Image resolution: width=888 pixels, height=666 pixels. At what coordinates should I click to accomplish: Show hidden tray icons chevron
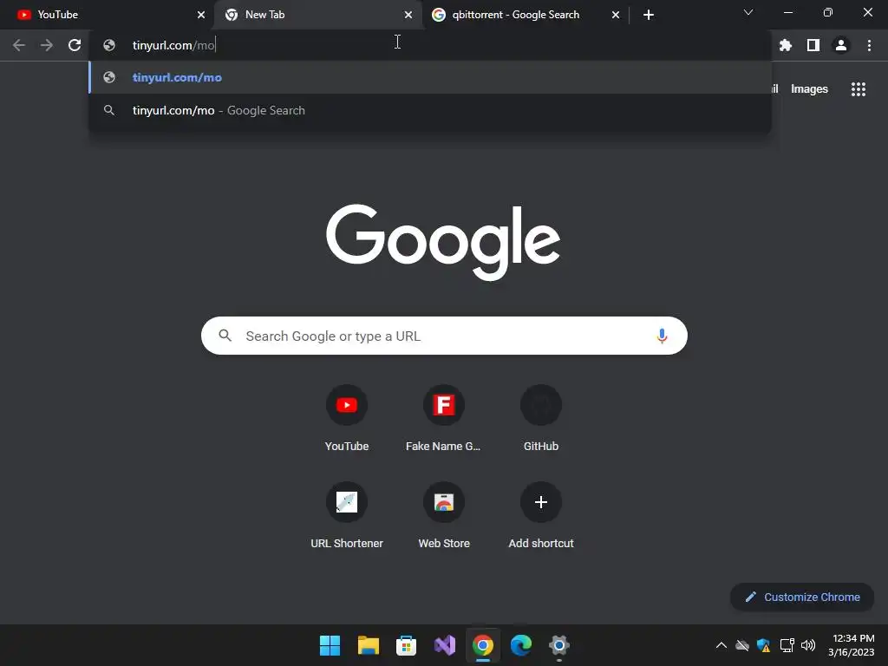coord(721,645)
